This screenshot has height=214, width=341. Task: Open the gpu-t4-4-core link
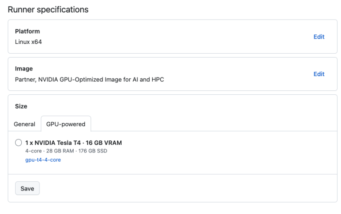pos(43,160)
